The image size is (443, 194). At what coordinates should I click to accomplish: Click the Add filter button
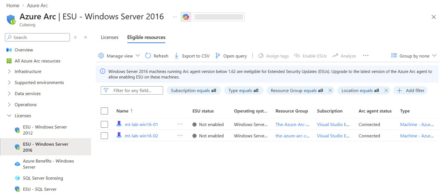click(410, 90)
